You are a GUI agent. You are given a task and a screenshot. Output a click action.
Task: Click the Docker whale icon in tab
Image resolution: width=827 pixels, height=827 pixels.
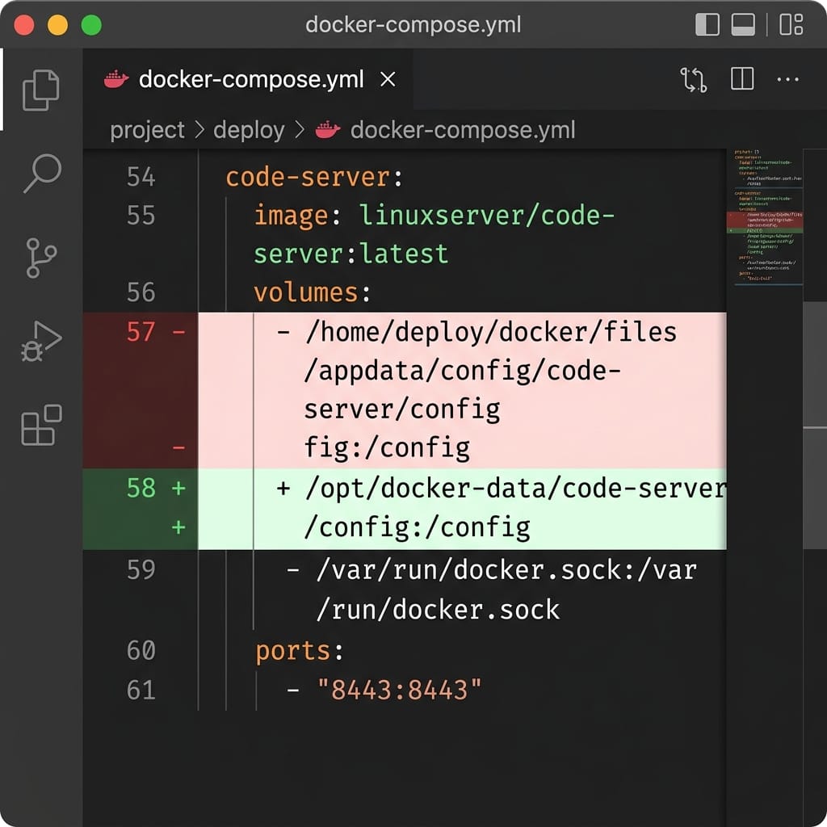(116, 80)
